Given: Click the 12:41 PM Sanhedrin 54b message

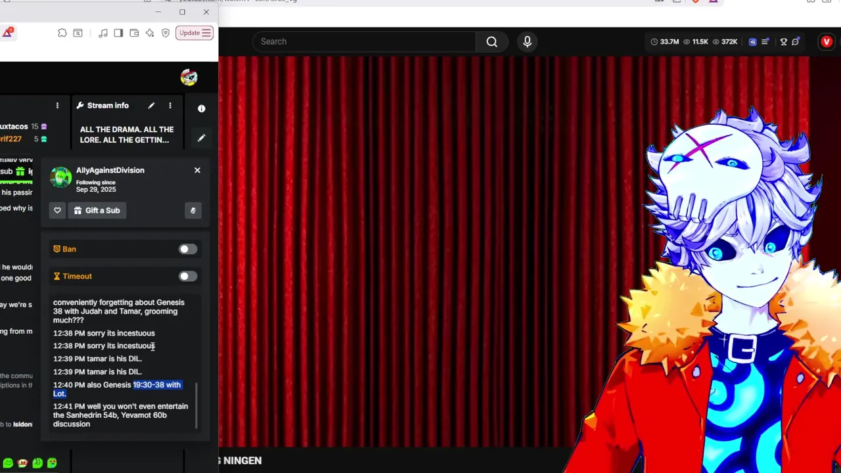Looking at the screenshot, I should [x=121, y=415].
